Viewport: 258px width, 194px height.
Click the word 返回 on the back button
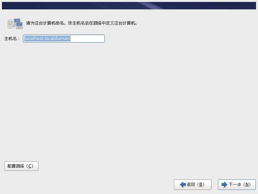click(191, 184)
